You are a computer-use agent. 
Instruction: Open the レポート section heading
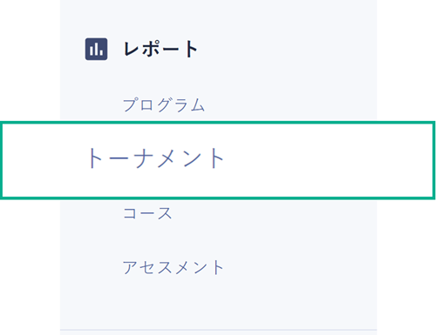160,49
